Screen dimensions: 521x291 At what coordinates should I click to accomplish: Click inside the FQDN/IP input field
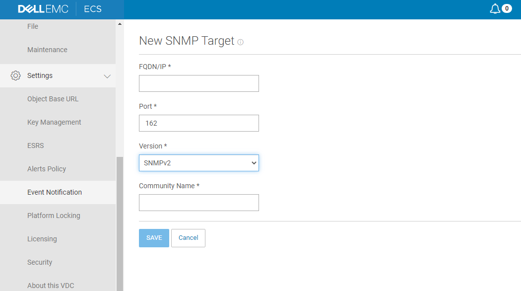point(198,83)
